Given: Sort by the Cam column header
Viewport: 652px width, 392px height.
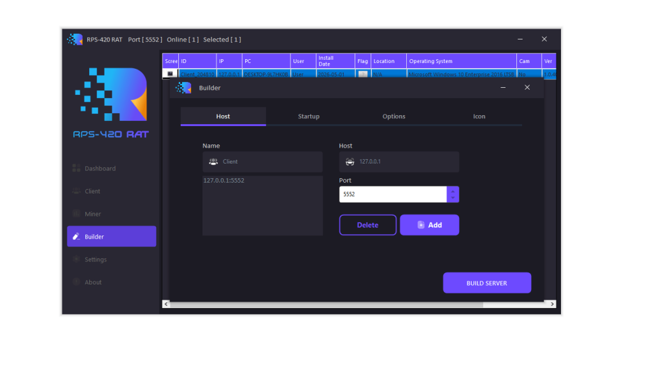Looking at the screenshot, I should (x=529, y=61).
